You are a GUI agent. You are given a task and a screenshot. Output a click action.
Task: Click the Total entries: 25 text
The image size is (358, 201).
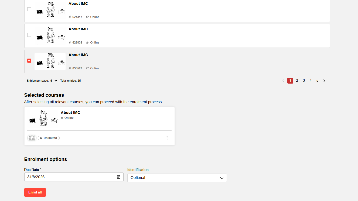click(71, 81)
